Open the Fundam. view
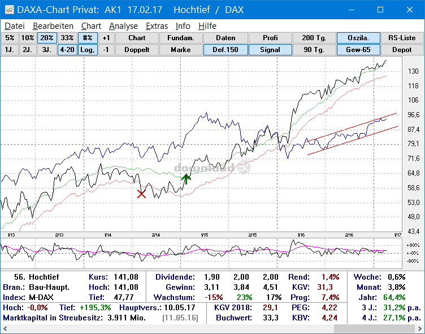The width and height of the screenshot is (425, 334). coord(181,38)
